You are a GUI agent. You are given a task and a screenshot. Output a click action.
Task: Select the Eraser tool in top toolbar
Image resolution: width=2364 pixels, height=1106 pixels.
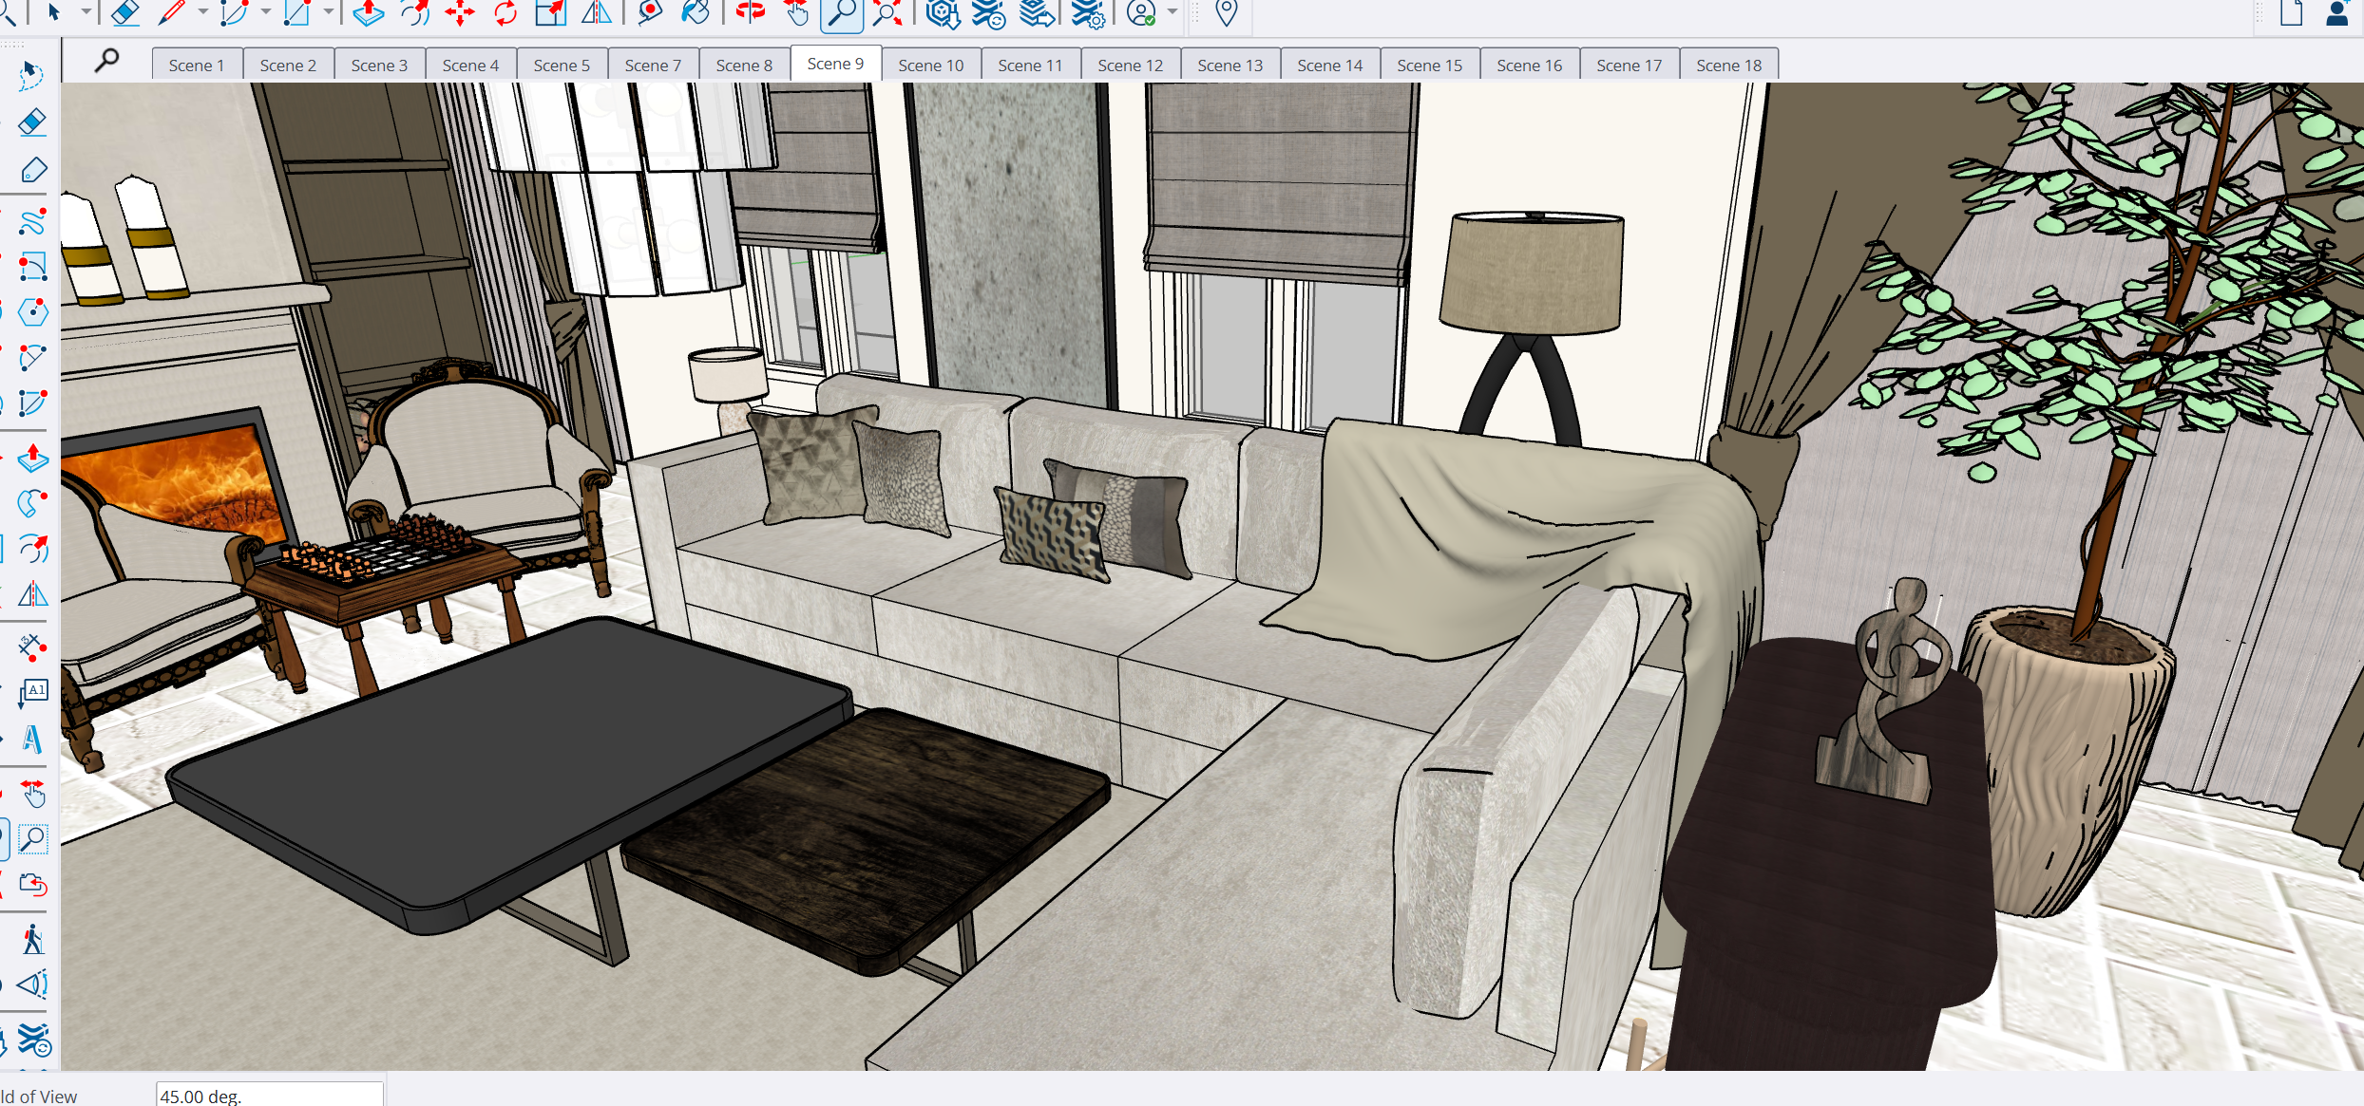pos(124,12)
